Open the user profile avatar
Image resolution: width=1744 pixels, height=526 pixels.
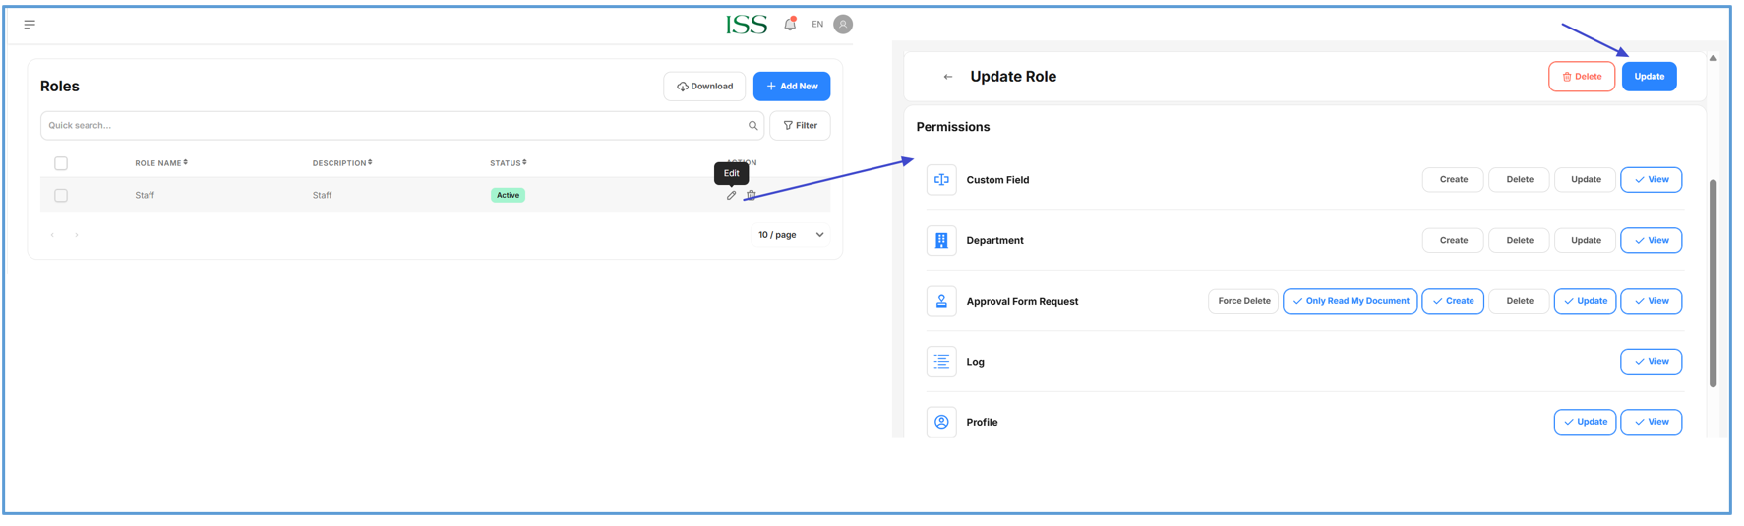(843, 25)
